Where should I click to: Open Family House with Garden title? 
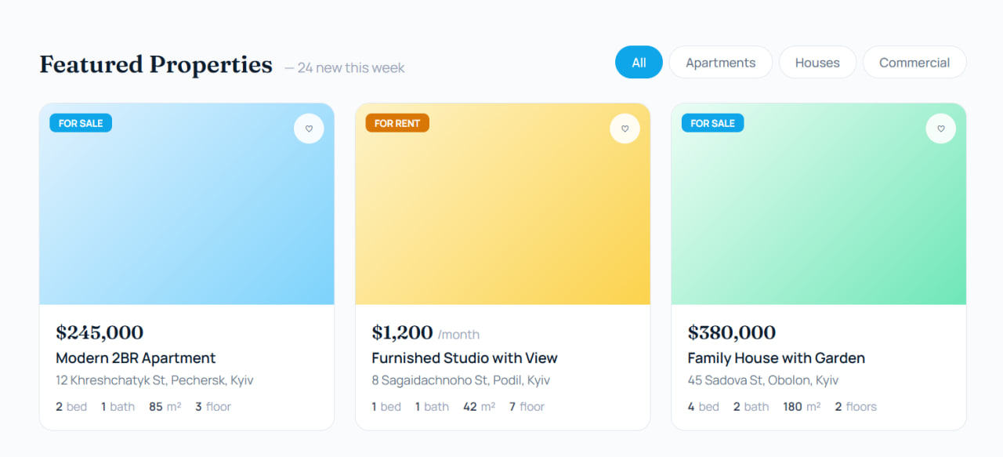[x=776, y=358]
